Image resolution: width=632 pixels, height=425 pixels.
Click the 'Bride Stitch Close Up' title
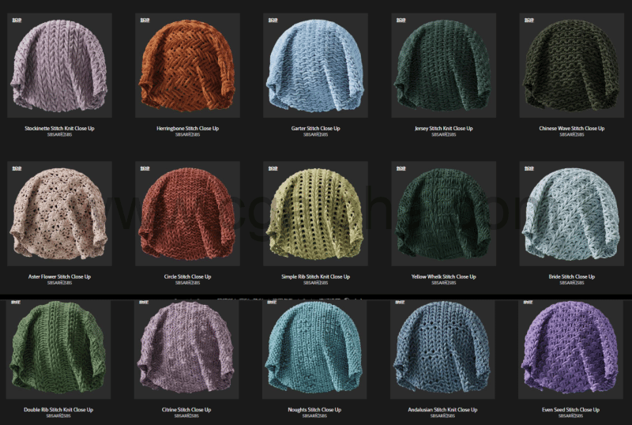[x=571, y=276]
